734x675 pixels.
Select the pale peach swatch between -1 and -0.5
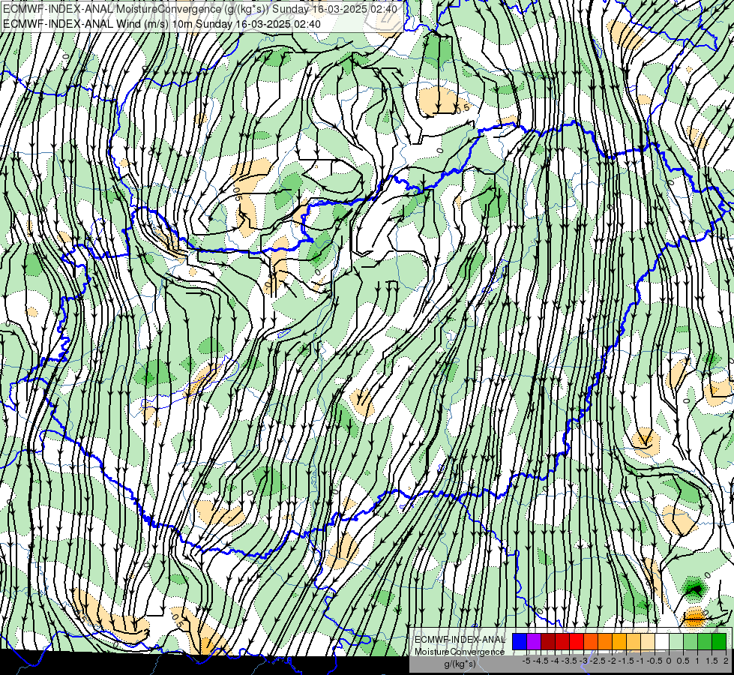point(648,642)
